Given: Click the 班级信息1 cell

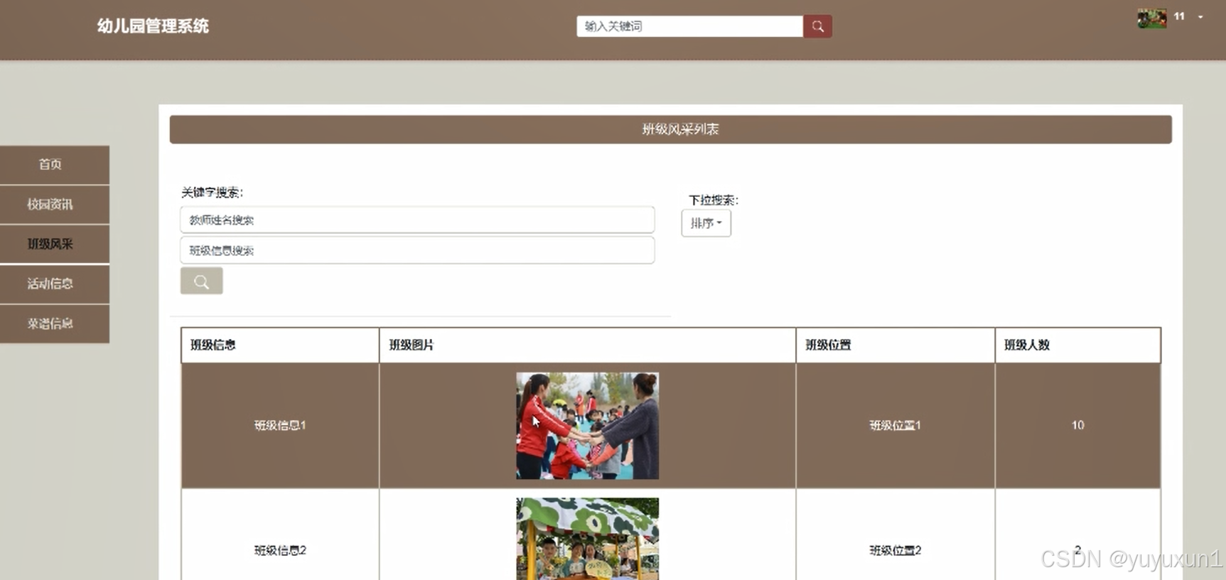Looking at the screenshot, I should pos(280,425).
